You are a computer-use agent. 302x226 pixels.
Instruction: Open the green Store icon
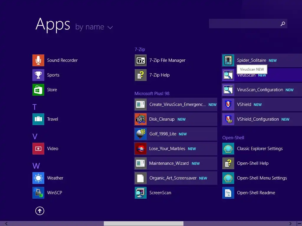(x=38, y=90)
